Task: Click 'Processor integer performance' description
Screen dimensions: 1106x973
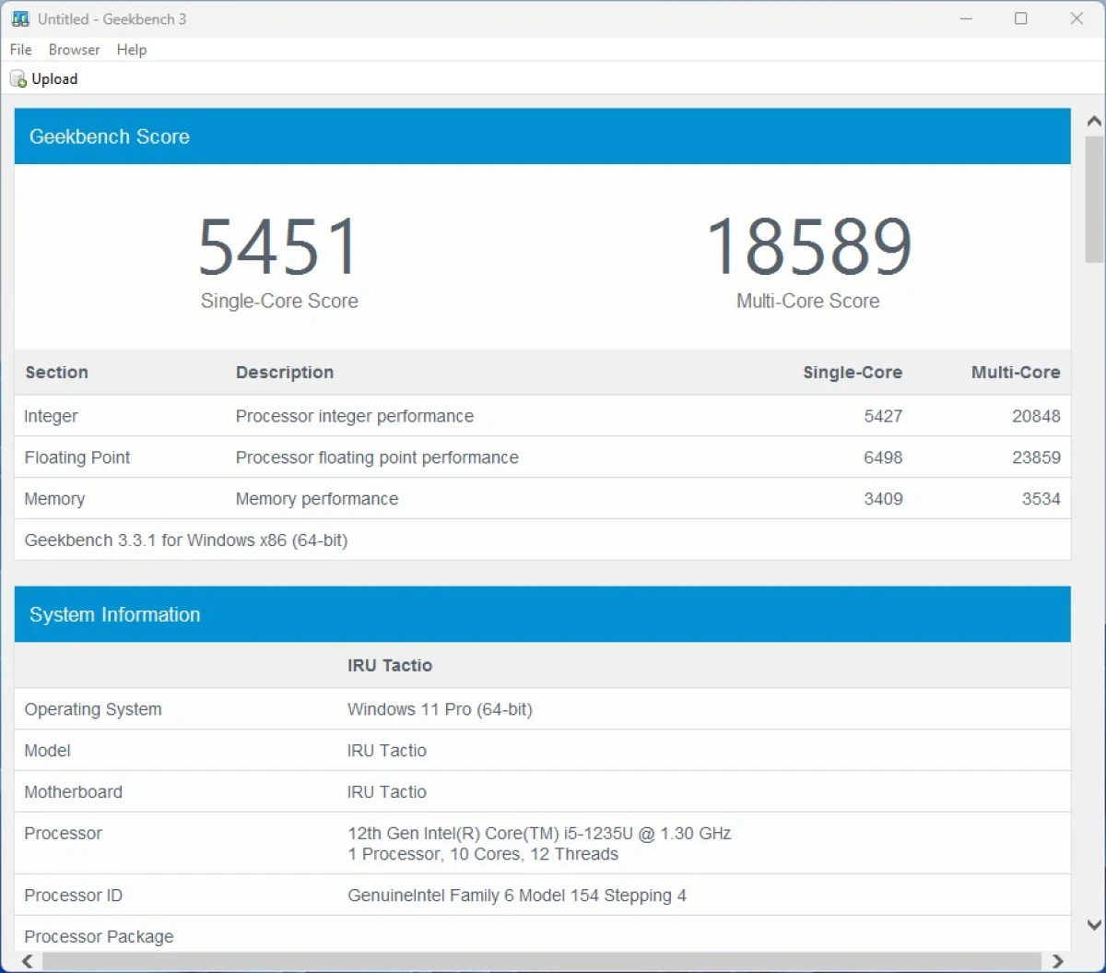Action: [355, 416]
